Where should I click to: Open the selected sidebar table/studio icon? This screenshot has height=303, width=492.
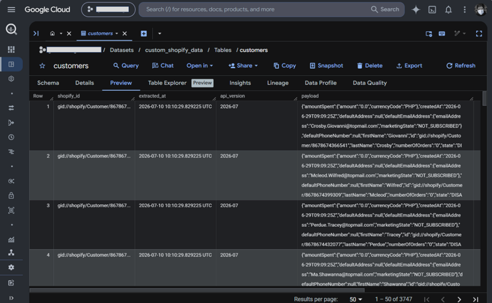(x=12, y=64)
